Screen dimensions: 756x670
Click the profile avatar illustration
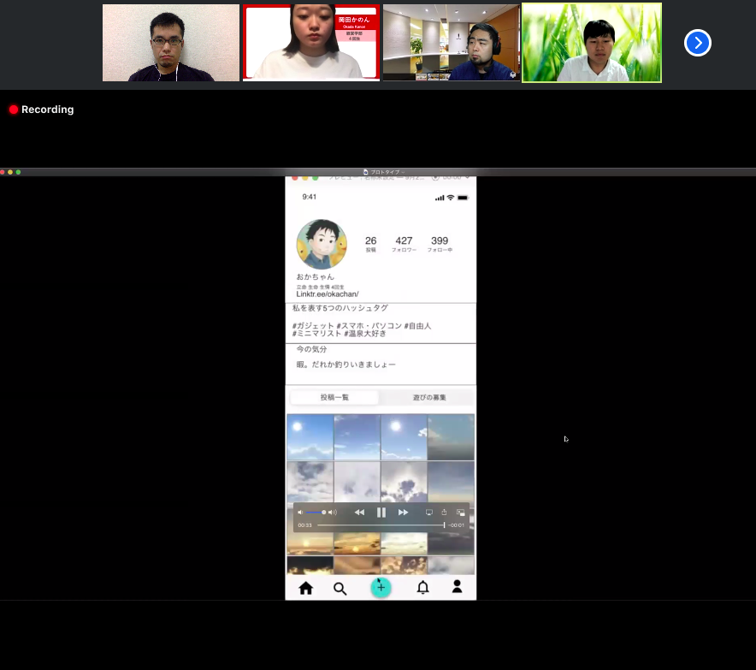pyautogui.click(x=322, y=244)
